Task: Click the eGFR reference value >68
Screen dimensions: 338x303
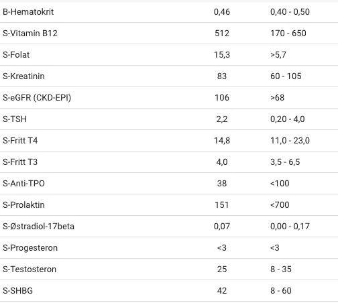Action: 277,98
